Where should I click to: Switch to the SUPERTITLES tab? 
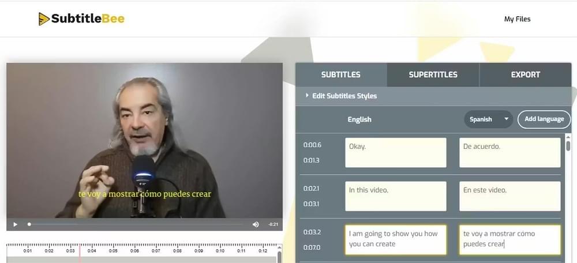click(x=433, y=74)
